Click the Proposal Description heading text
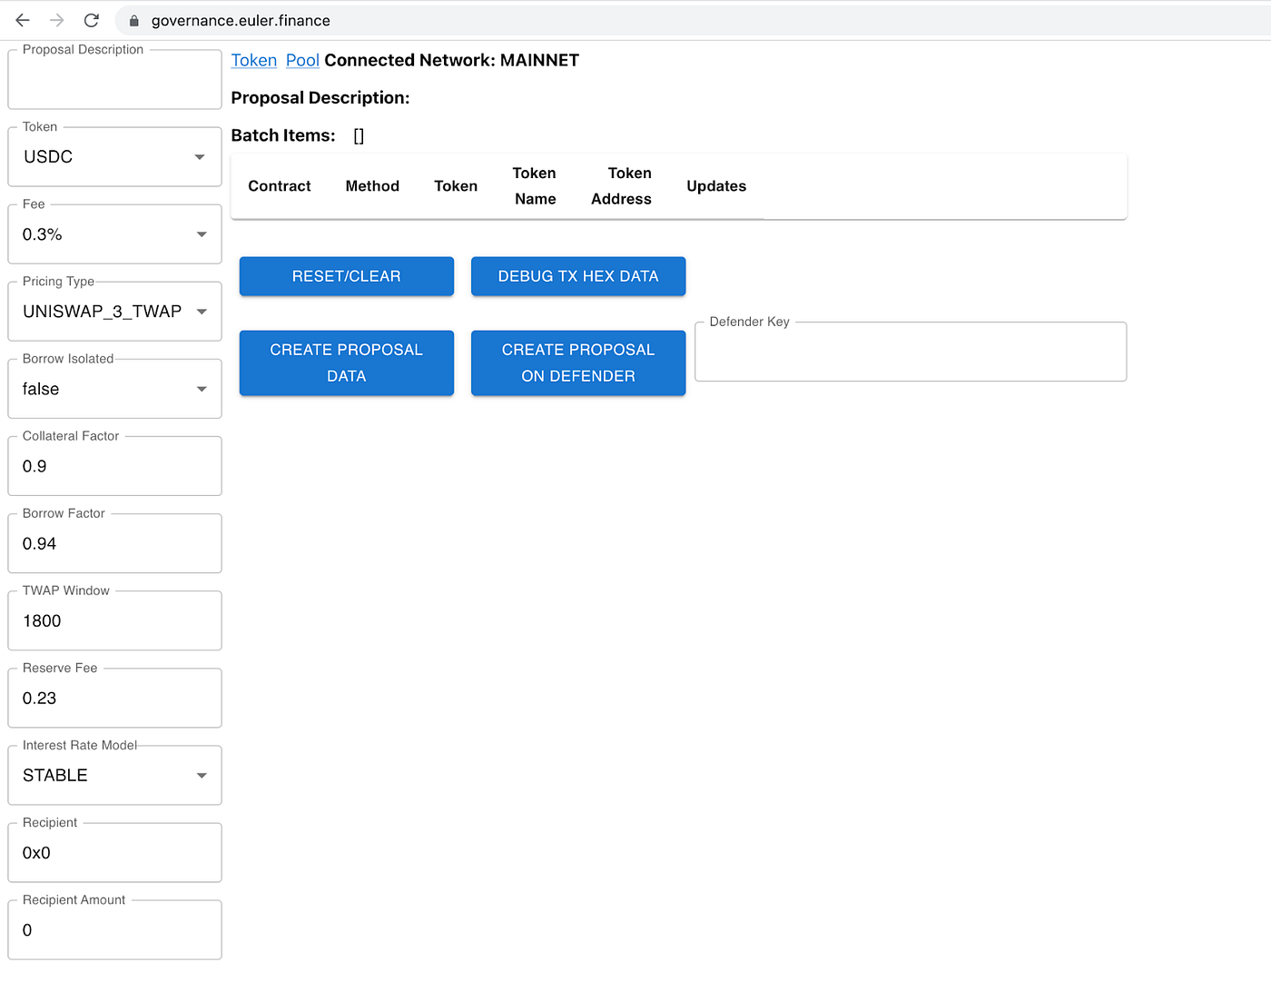The height and width of the screenshot is (992, 1271). 320,98
